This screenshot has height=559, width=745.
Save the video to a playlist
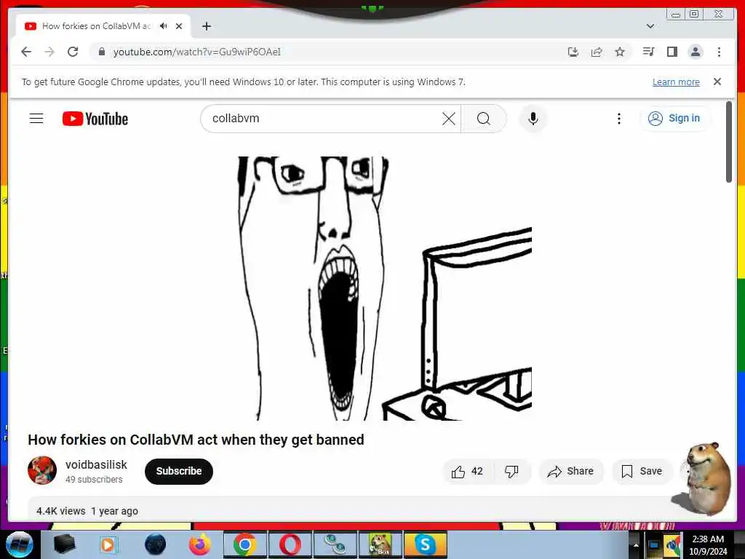(642, 471)
